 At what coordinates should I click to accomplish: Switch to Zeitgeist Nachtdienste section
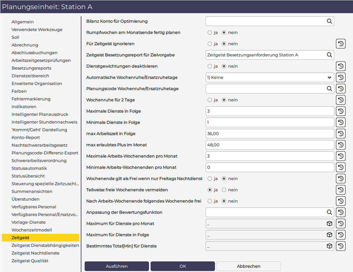(x=35, y=253)
